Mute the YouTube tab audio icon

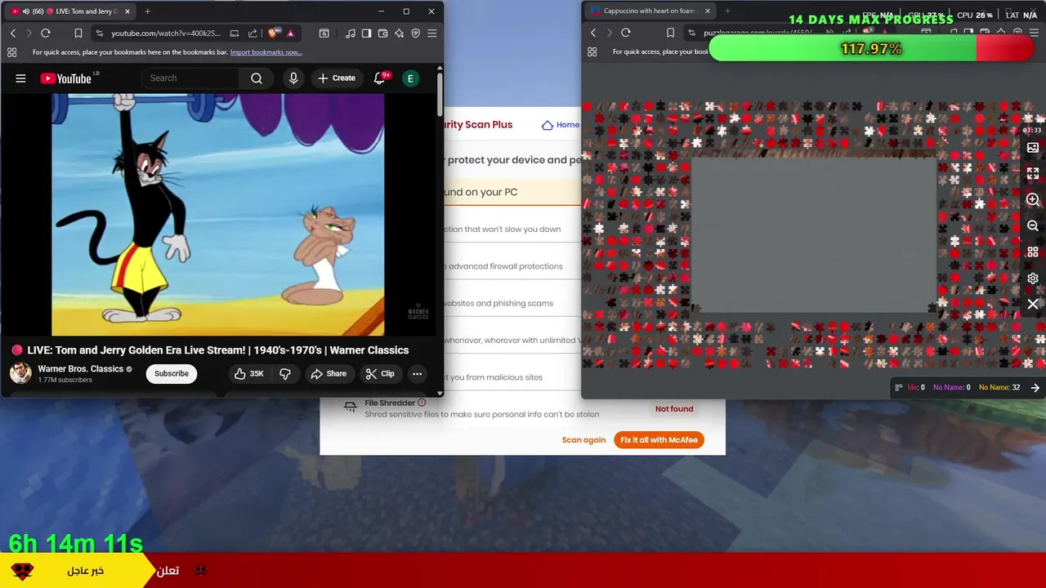point(26,11)
